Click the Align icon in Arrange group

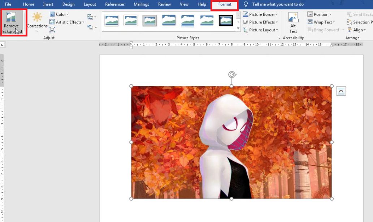[x=357, y=30]
